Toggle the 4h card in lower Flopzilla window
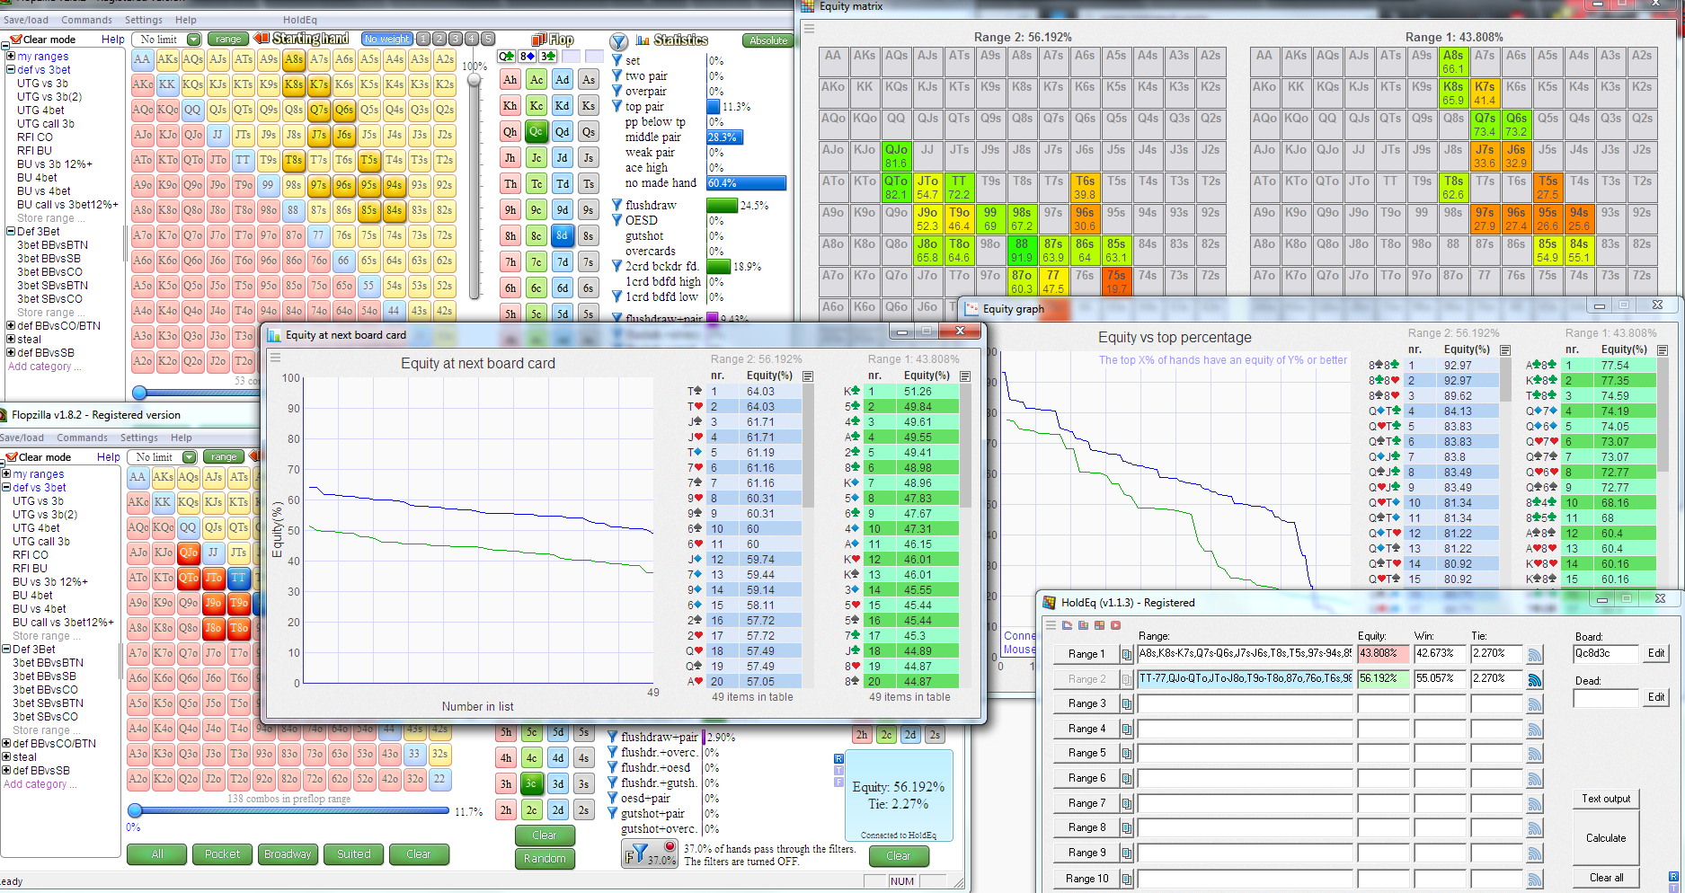The image size is (1685, 893). [x=506, y=758]
